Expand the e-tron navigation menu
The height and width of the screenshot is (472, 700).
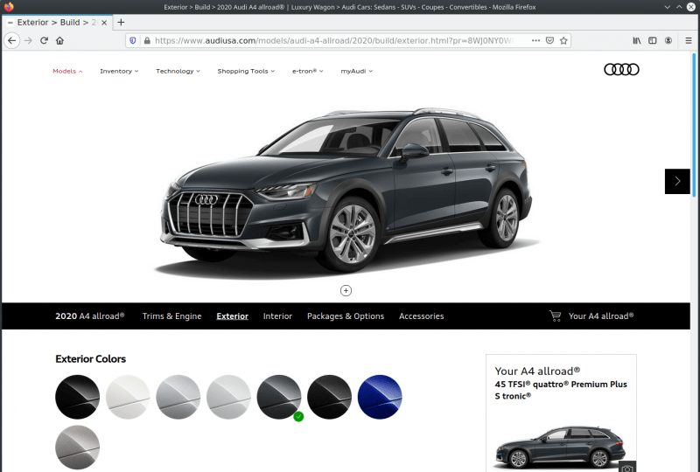308,71
